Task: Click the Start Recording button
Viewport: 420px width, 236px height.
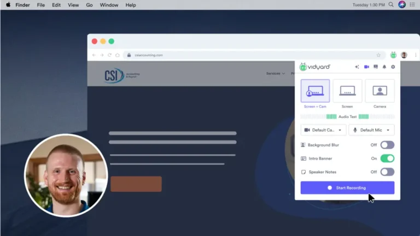Action: 347,188
